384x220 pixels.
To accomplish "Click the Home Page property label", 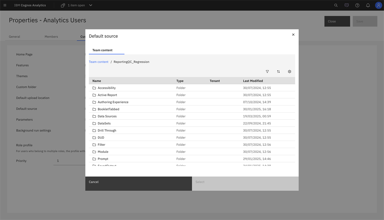I will point(24,54).
